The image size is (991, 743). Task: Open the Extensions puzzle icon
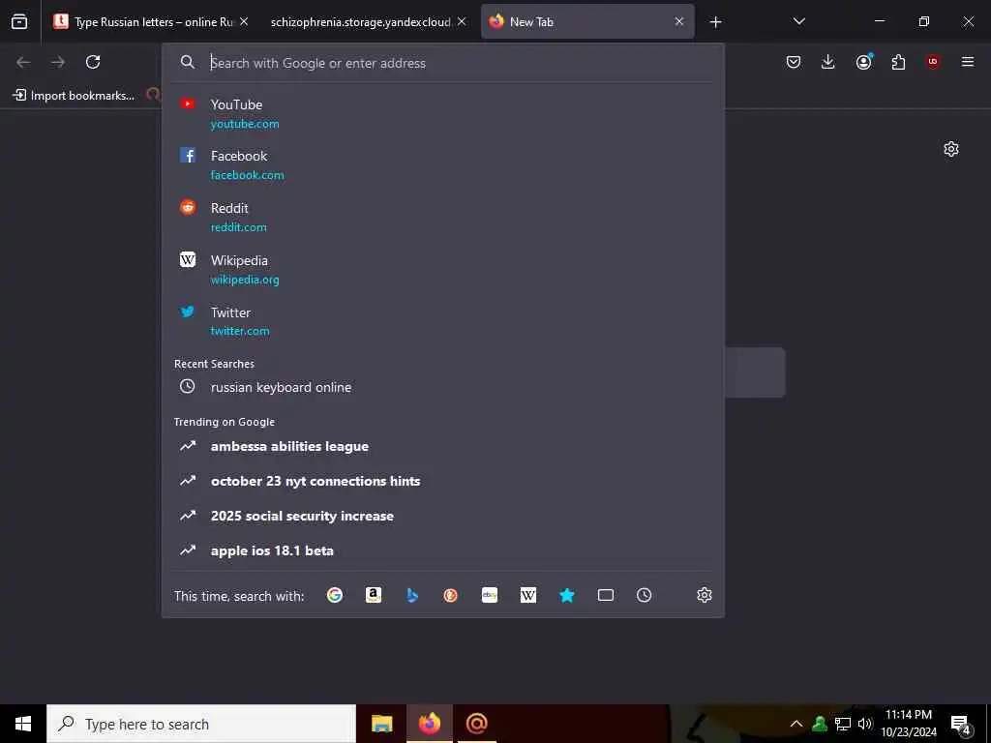point(898,62)
